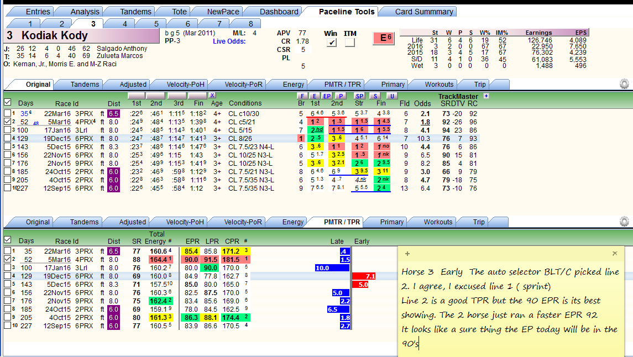Click the CPR value 181.5

[x=231, y=260]
